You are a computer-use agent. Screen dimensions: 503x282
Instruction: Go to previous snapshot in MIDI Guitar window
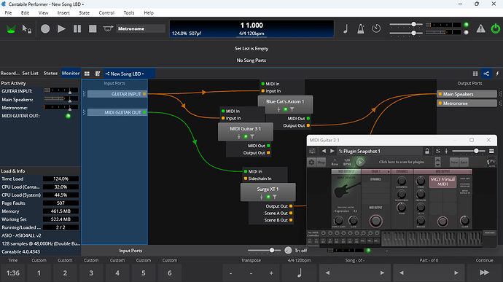pyautogui.click(x=324, y=151)
